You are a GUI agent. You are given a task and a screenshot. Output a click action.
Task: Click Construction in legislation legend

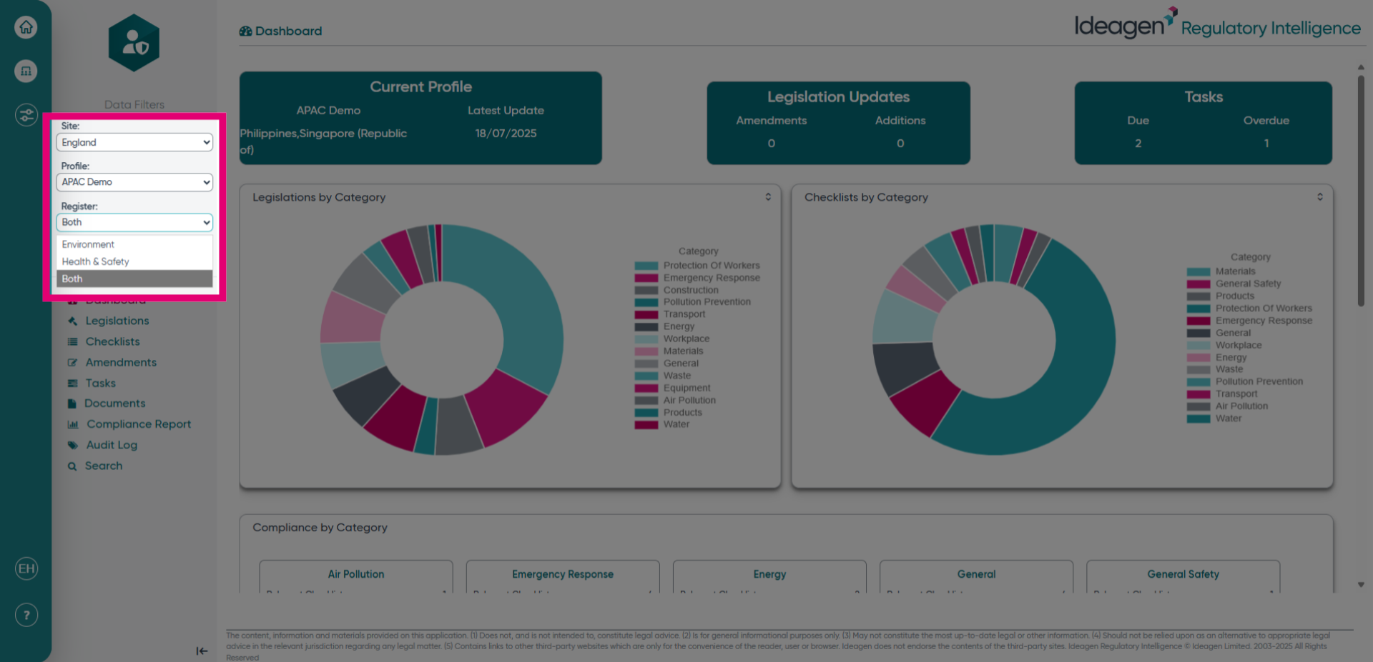tap(691, 290)
